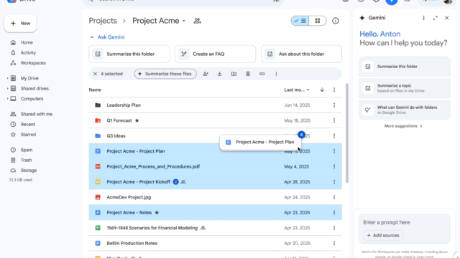Click the Create an FAQ card
Screen dimensions: 460x258
pos(216,54)
